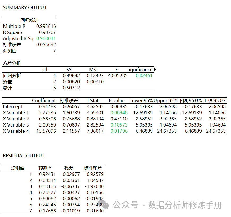The width and height of the screenshot is (231, 217).
Task: Select the MS column header
Action: pos(93,70)
